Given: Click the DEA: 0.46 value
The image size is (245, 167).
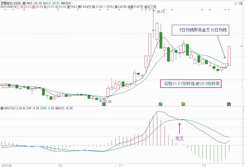Looking at the screenshot, I should point(47,108).
